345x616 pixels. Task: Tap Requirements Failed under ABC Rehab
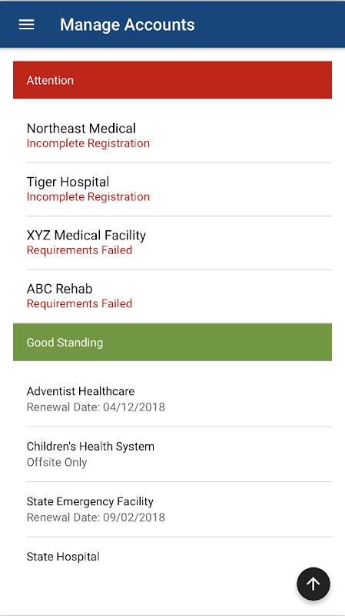pos(79,303)
